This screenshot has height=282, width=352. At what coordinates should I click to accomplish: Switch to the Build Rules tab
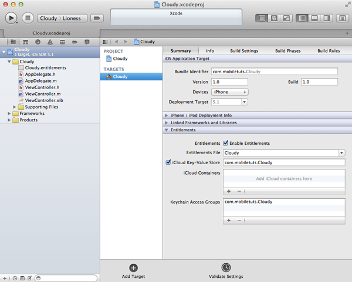click(329, 51)
